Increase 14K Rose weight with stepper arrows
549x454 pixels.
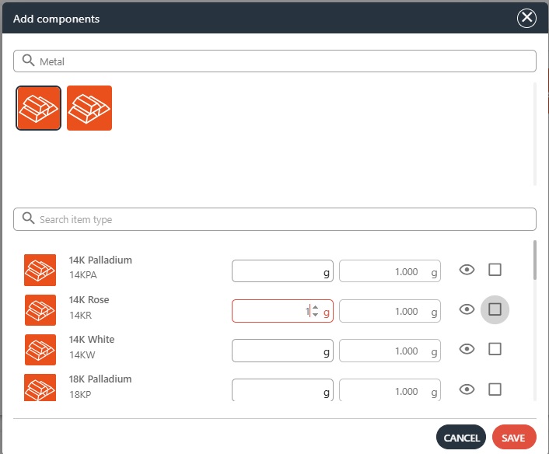click(x=315, y=307)
